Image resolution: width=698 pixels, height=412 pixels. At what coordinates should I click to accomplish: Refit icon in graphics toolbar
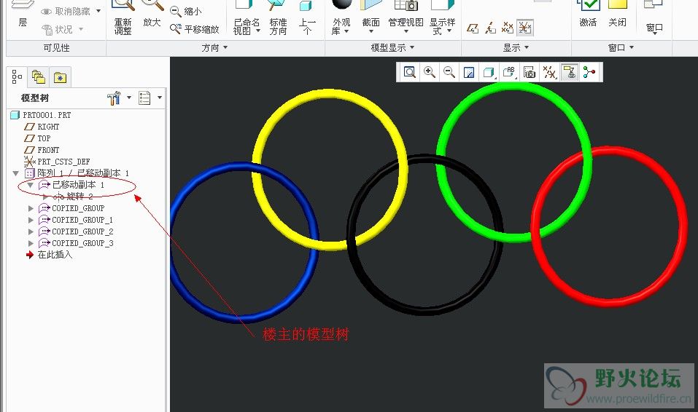(x=410, y=72)
